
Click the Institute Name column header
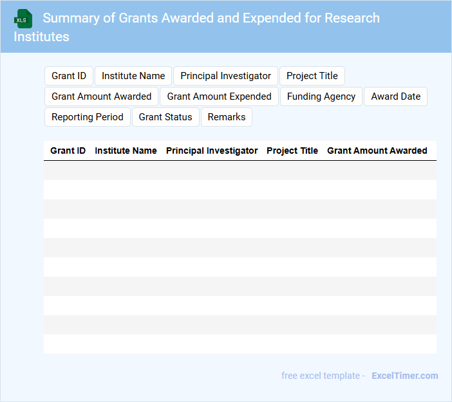click(126, 151)
